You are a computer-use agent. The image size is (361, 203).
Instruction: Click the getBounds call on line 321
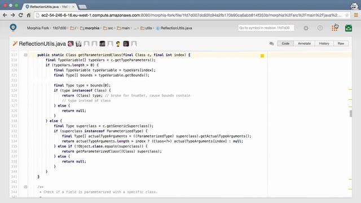pyautogui.click(x=135, y=75)
